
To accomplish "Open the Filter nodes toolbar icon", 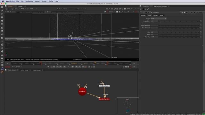I will tap(2, 24).
